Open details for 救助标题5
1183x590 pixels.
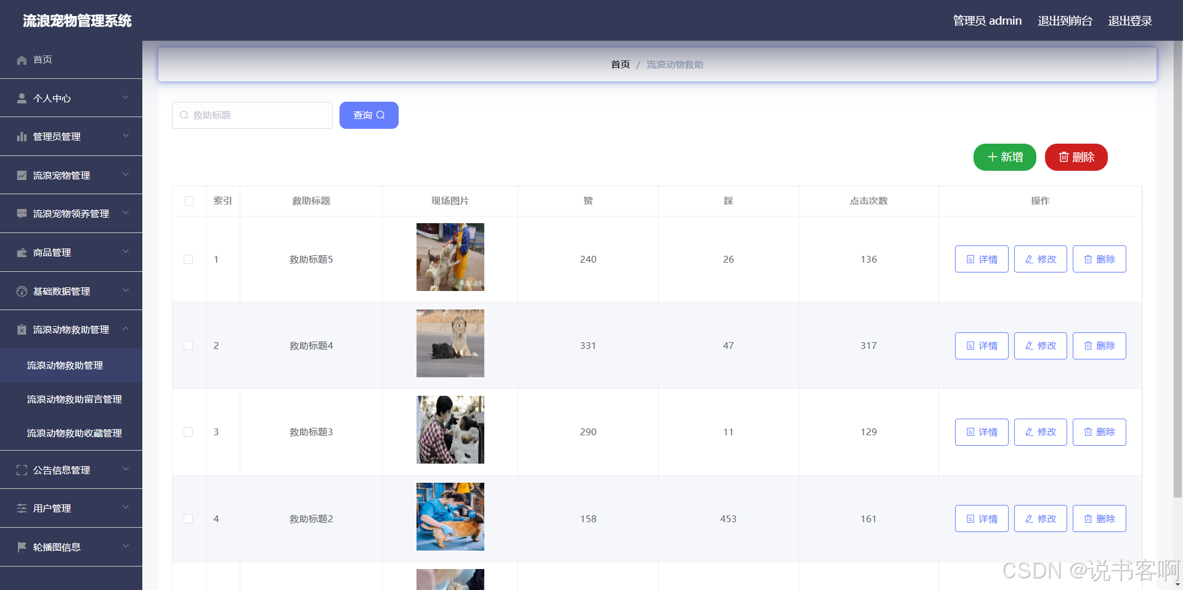pyautogui.click(x=982, y=259)
